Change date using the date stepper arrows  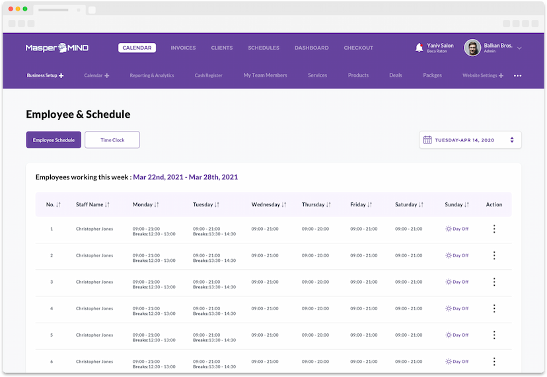point(512,140)
